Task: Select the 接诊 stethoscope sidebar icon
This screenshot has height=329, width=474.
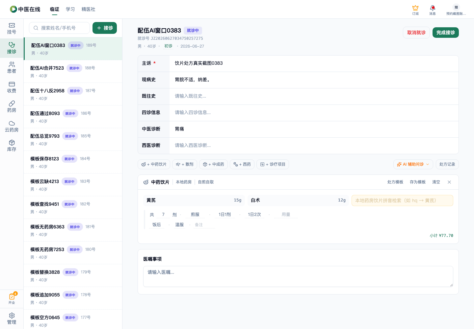Action: pyautogui.click(x=12, y=48)
